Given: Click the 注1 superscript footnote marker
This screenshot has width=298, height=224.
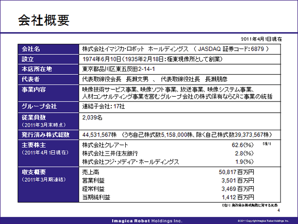Looking at the screenshot, I should pyautogui.click(x=267, y=144).
